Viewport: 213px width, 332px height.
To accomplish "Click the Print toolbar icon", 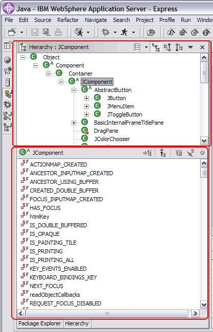I will (58, 32).
